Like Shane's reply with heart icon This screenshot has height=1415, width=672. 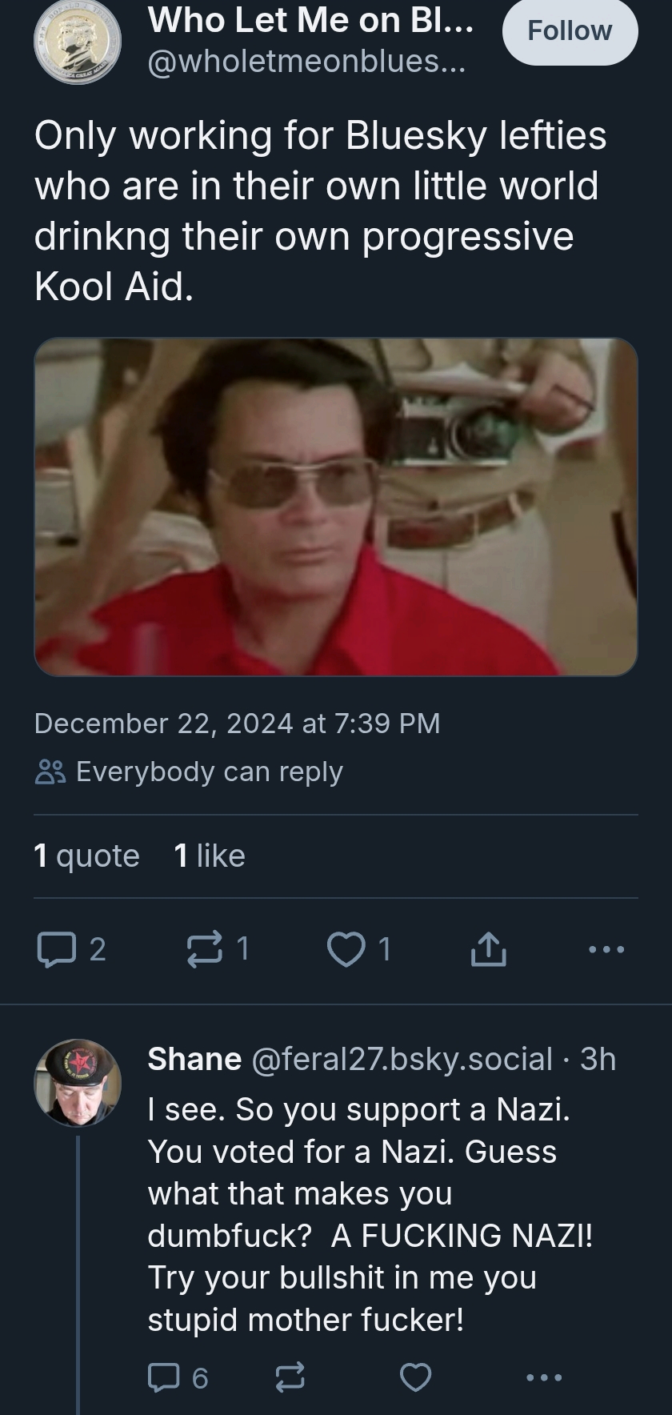415,1377
